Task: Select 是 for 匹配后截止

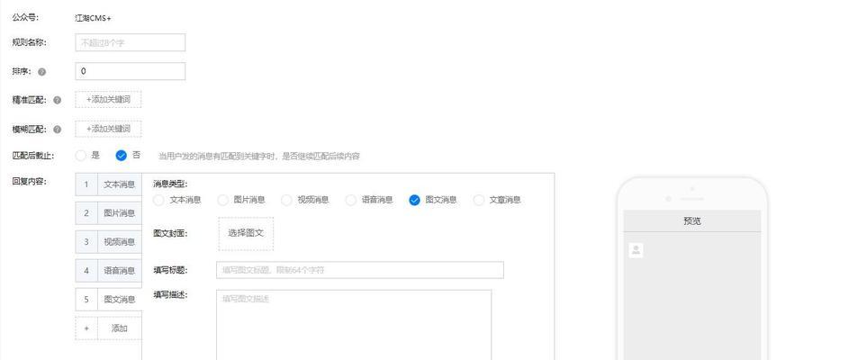Action: click(81, 156)
